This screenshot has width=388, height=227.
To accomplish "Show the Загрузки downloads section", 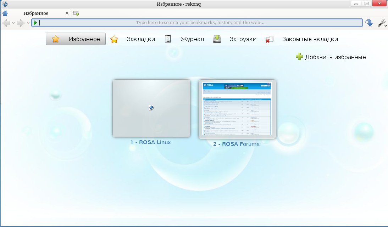I will pos(235,39).
